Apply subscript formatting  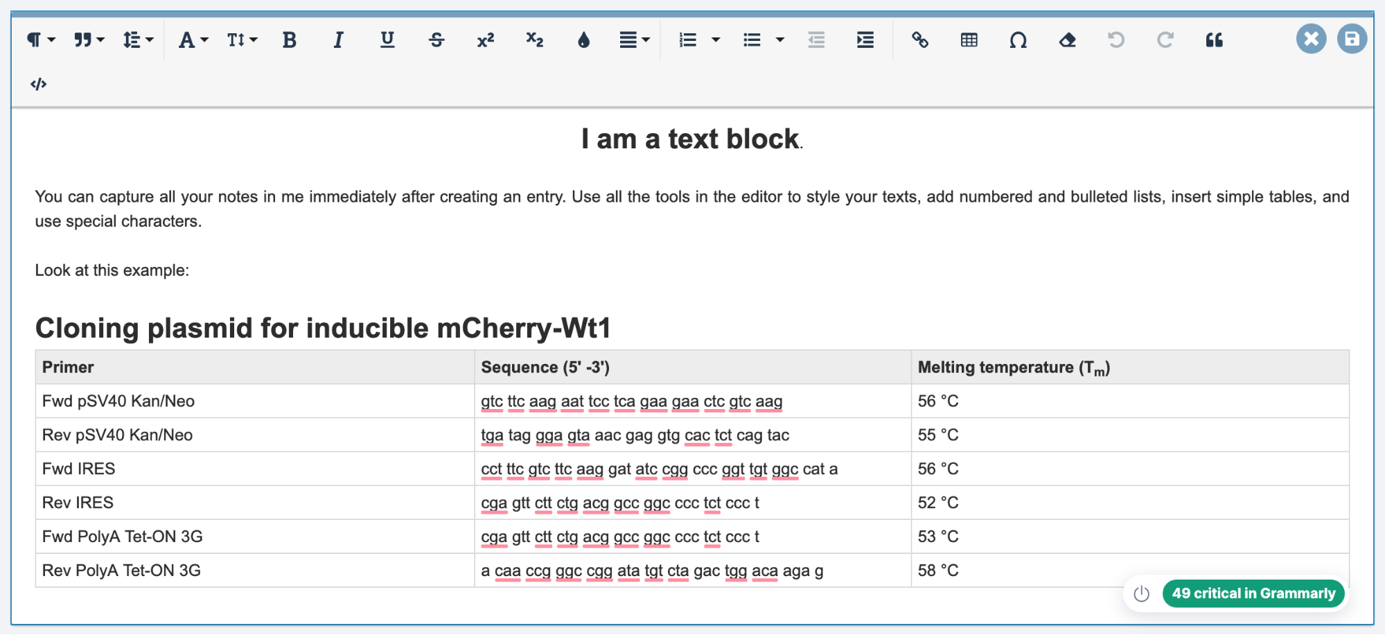534,40
